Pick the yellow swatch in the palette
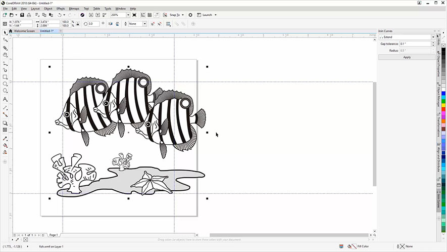This screenshot has height=252, width=447. (443, 105)
